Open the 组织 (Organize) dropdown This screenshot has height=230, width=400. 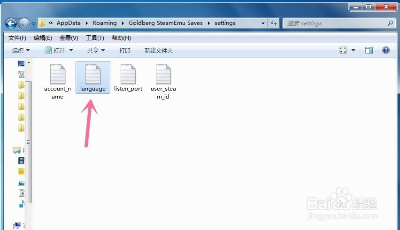pos(21,50)
